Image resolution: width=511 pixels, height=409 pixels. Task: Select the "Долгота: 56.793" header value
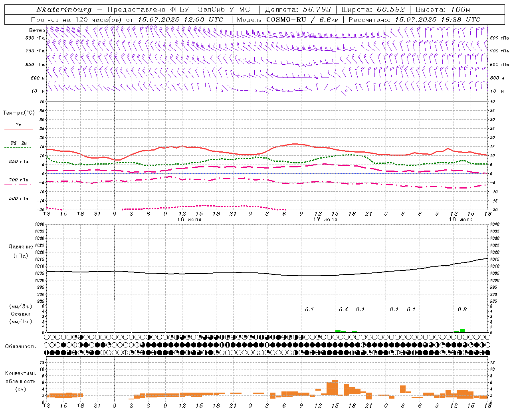pos(298,10)
